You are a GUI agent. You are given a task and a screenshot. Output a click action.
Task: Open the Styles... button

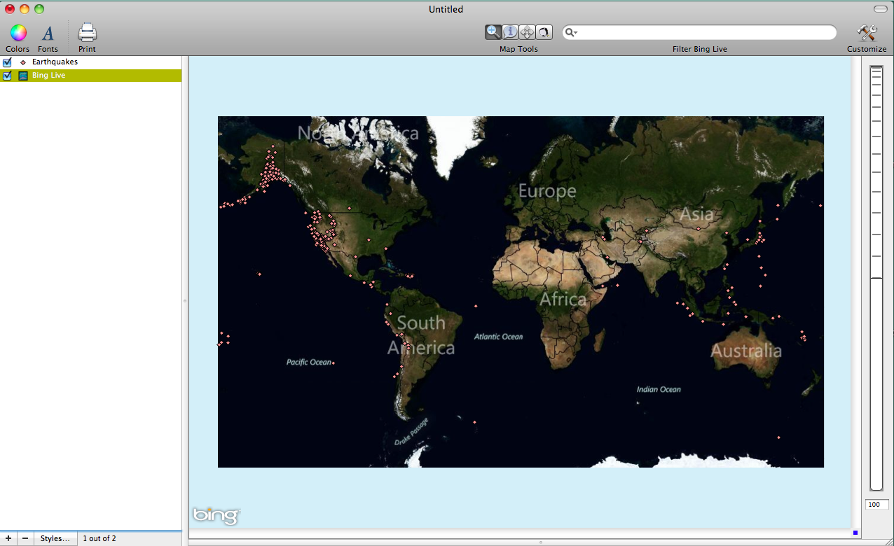[55, 538]
